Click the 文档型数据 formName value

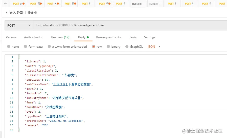[x=54, y=107]
